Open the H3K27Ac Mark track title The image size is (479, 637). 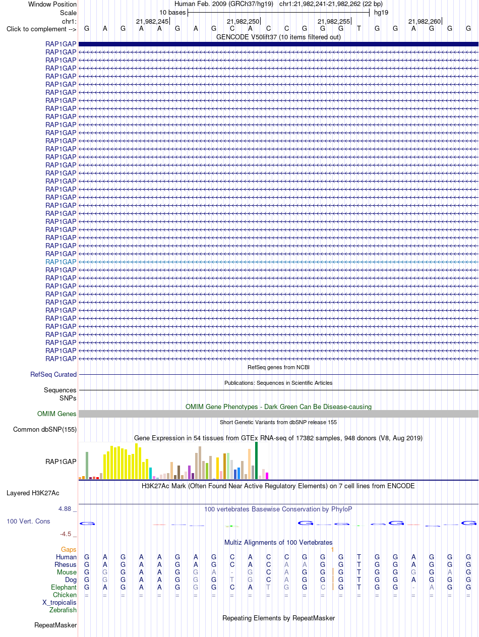(278, 486)
